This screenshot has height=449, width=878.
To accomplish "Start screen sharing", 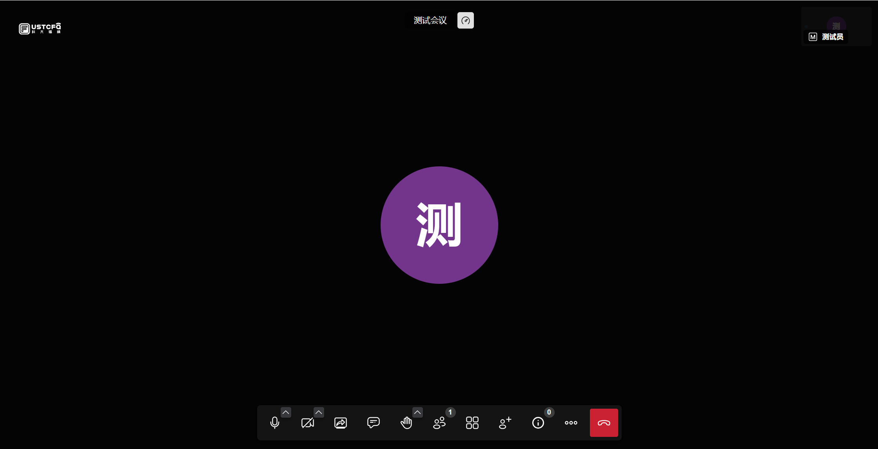I will 340,423.
